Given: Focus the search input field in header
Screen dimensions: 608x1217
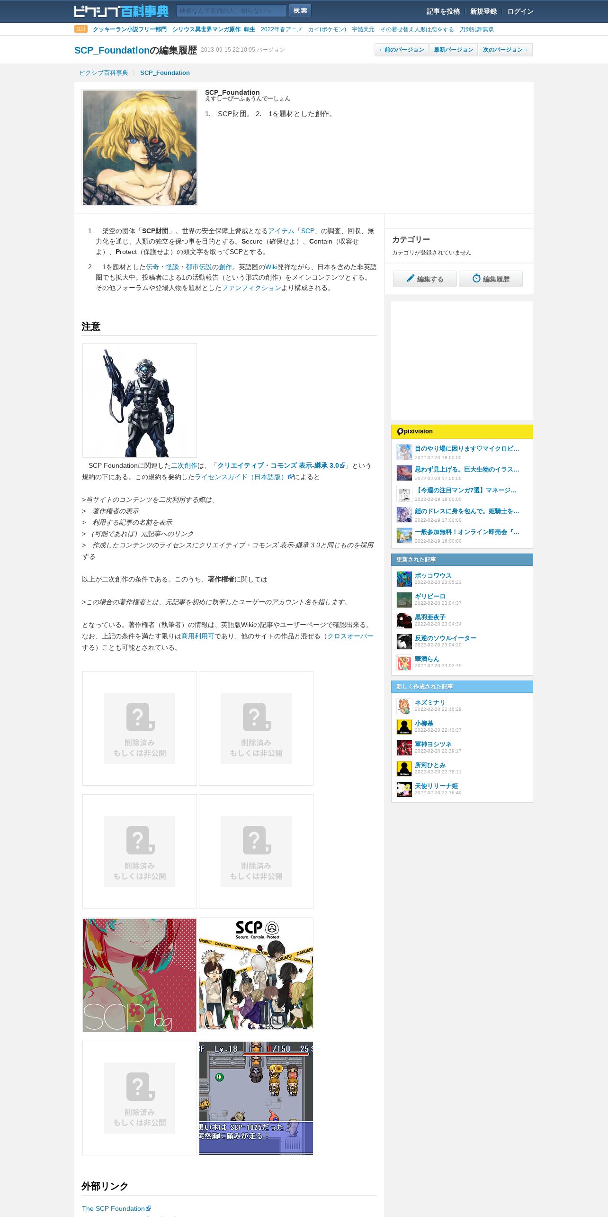Looking at the screenshot, I should click(231, 10).
